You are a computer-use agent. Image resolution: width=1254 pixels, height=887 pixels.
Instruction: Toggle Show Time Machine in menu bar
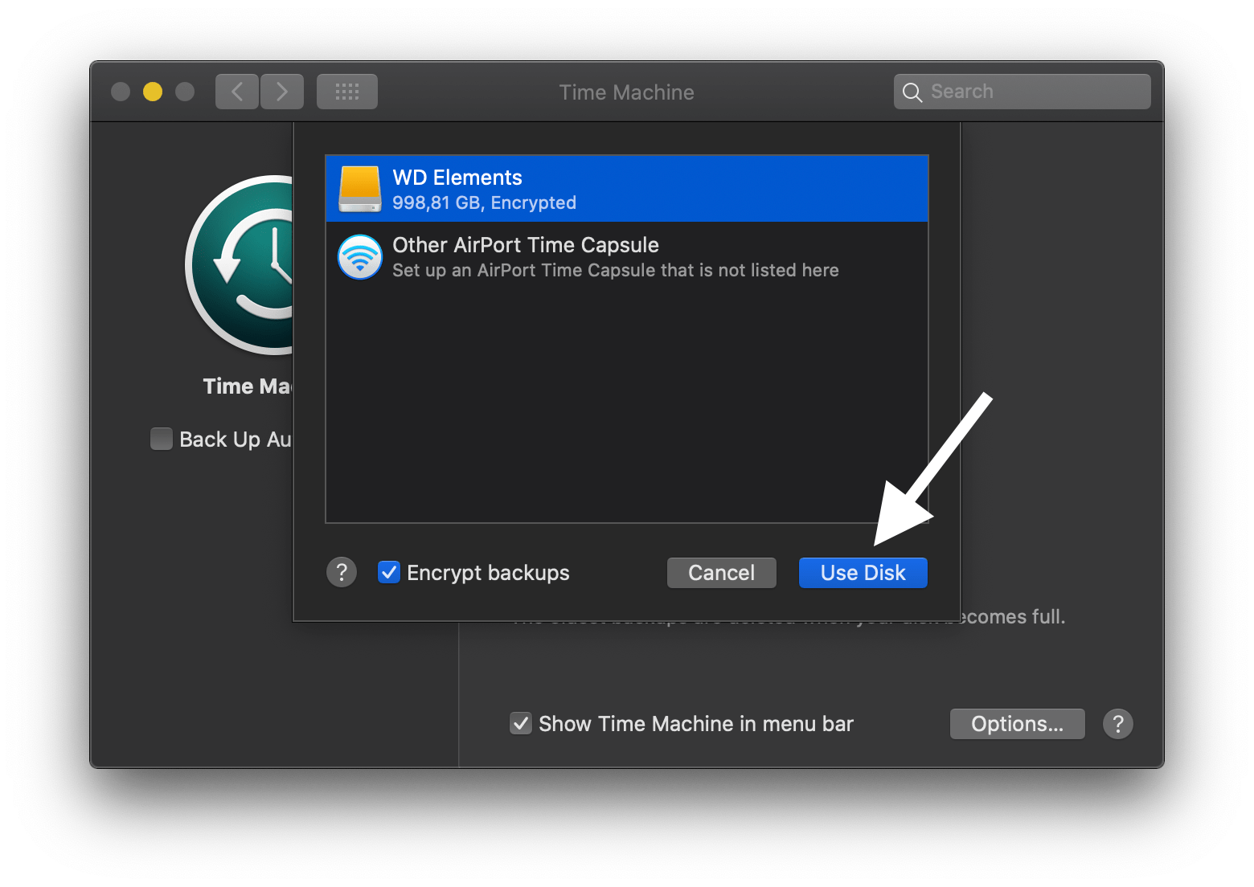pos(521,723)
